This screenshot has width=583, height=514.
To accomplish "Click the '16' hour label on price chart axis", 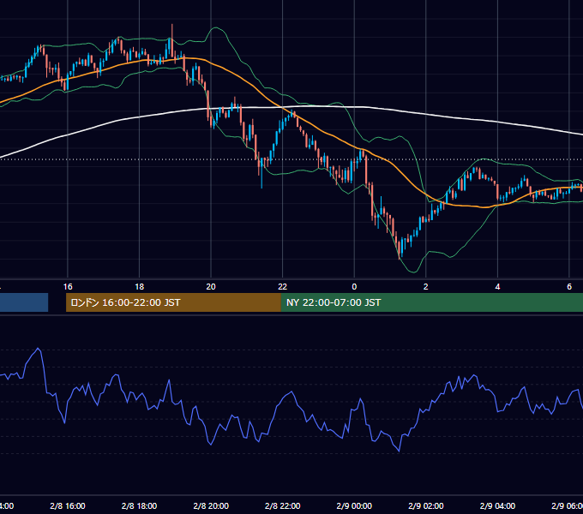I will click(x=68, y=287).
